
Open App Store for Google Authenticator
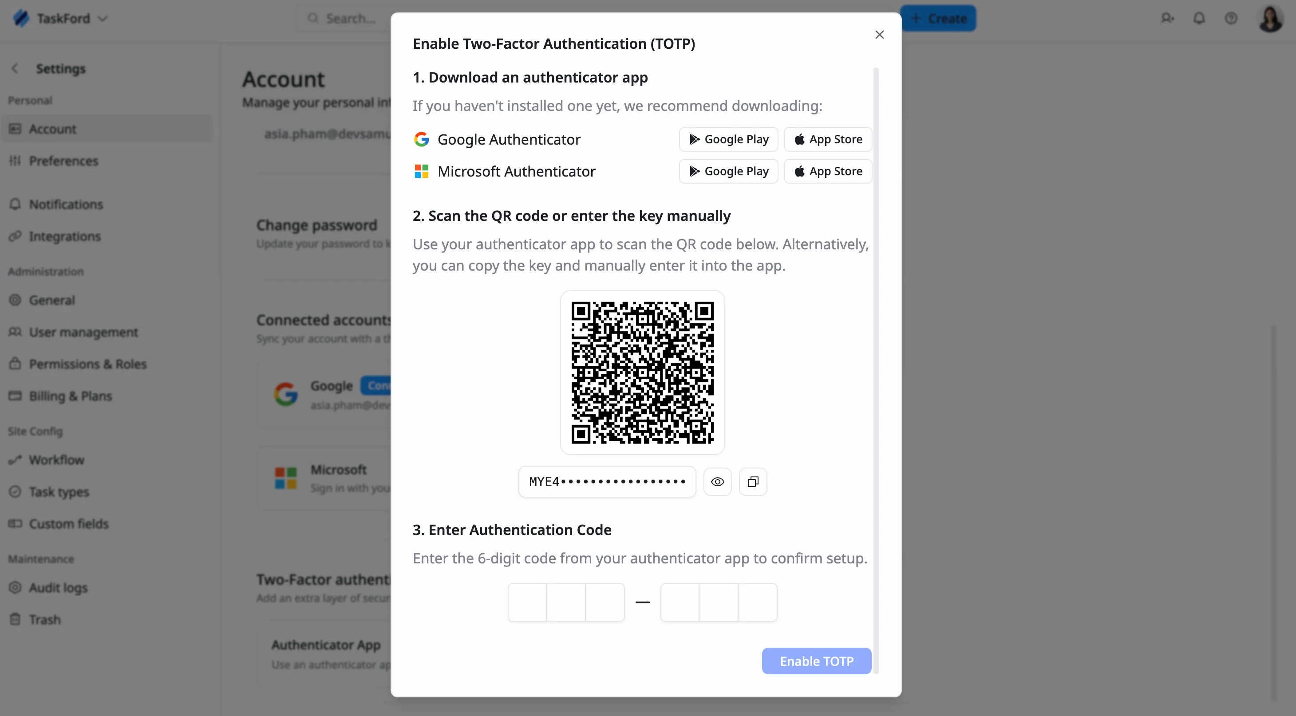[828, 139]
